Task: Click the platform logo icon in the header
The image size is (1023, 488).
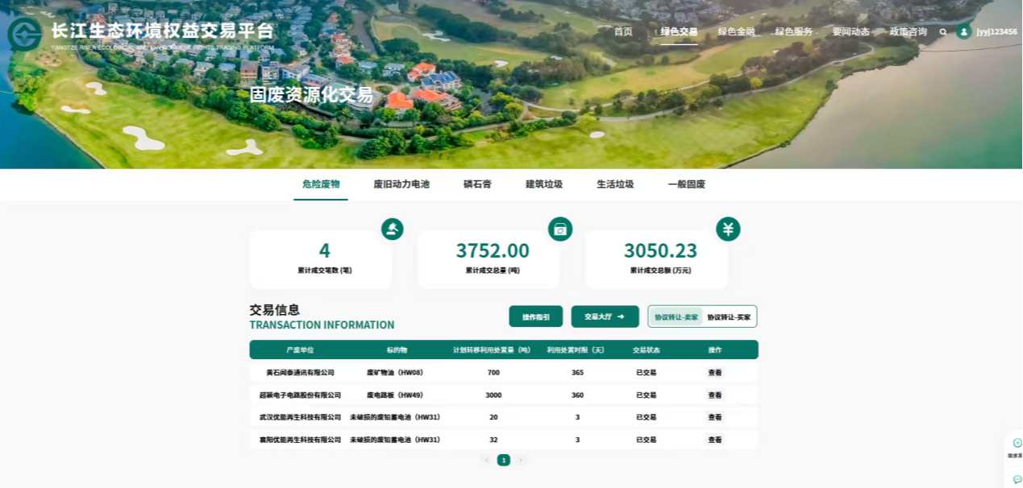Action: pos(25,34)
